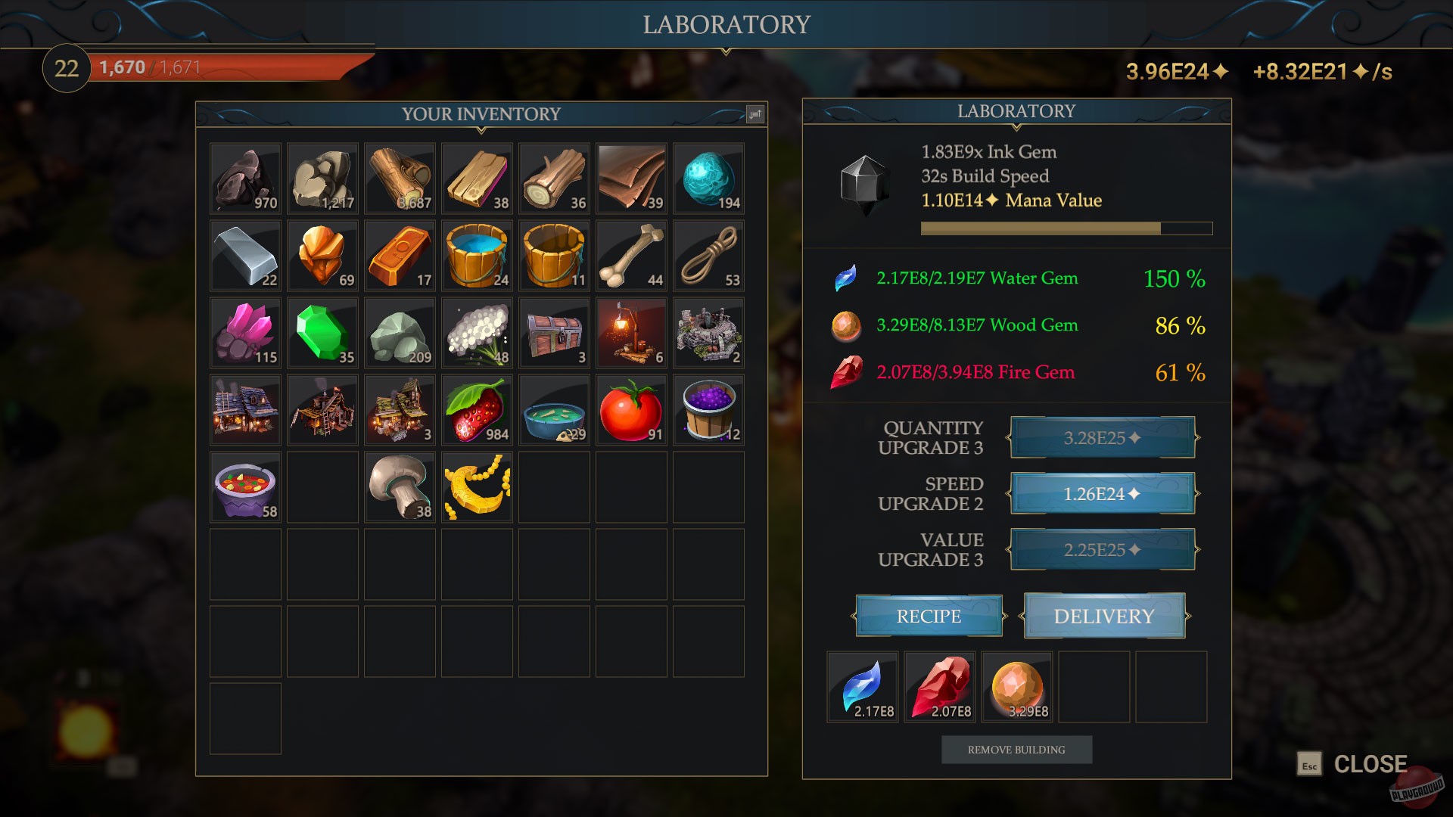Click the water bucket item
Screen dimensions: 1453x817
(477, 256)
